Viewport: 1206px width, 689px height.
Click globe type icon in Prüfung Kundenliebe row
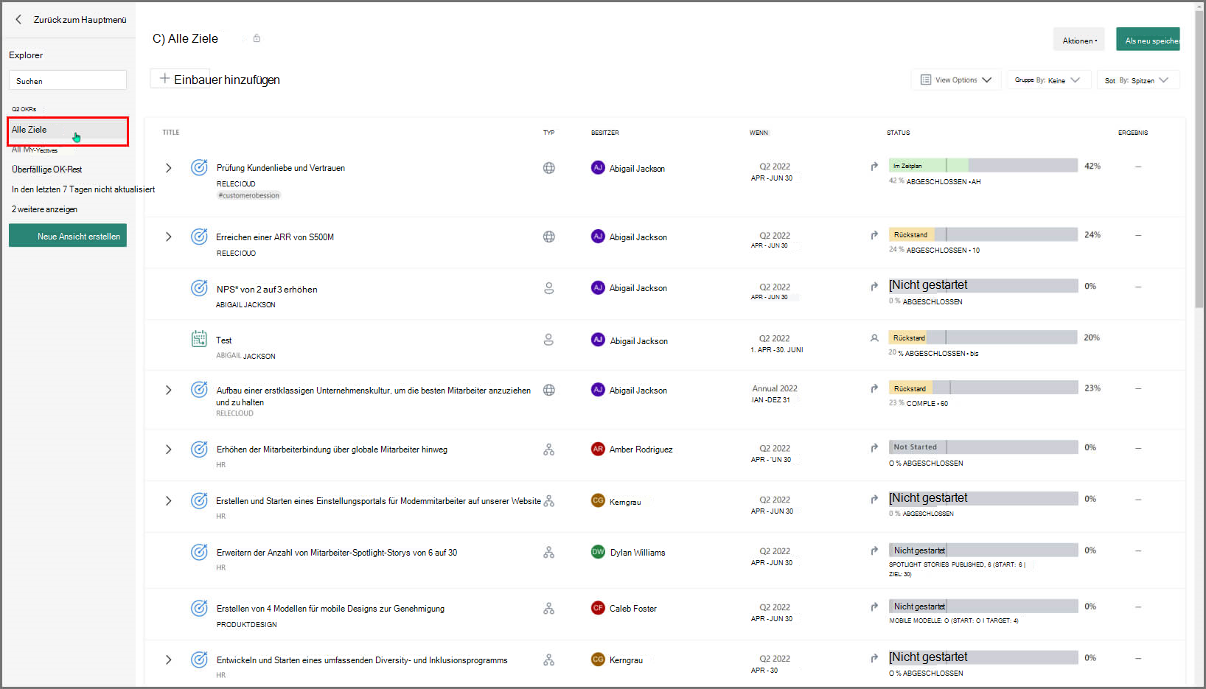click(549, 168)
